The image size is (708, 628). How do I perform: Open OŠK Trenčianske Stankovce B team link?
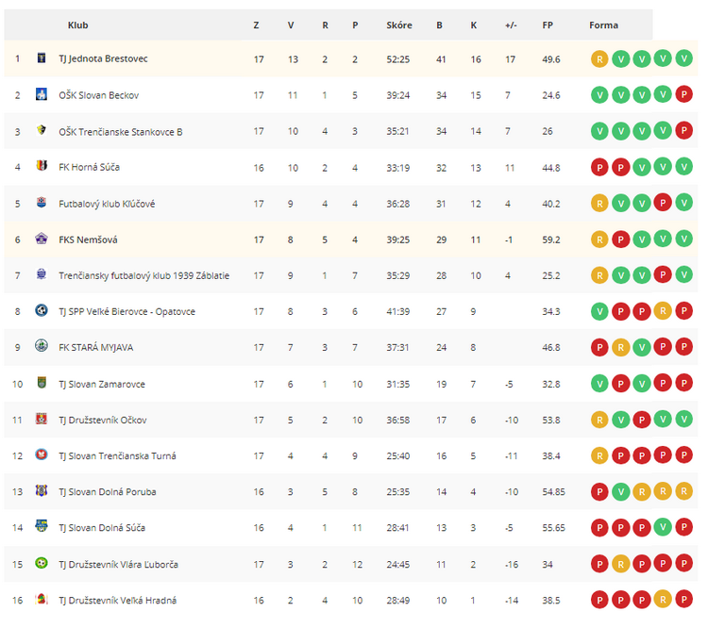[121, 132]
